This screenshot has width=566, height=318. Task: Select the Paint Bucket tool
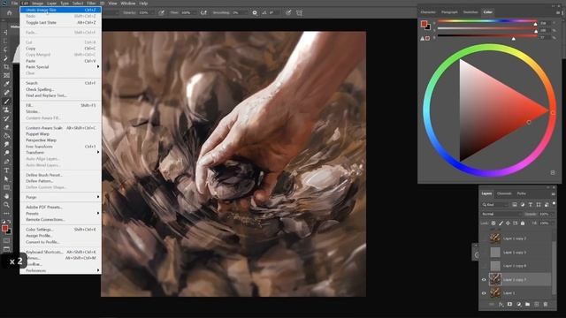pos(6,136)
